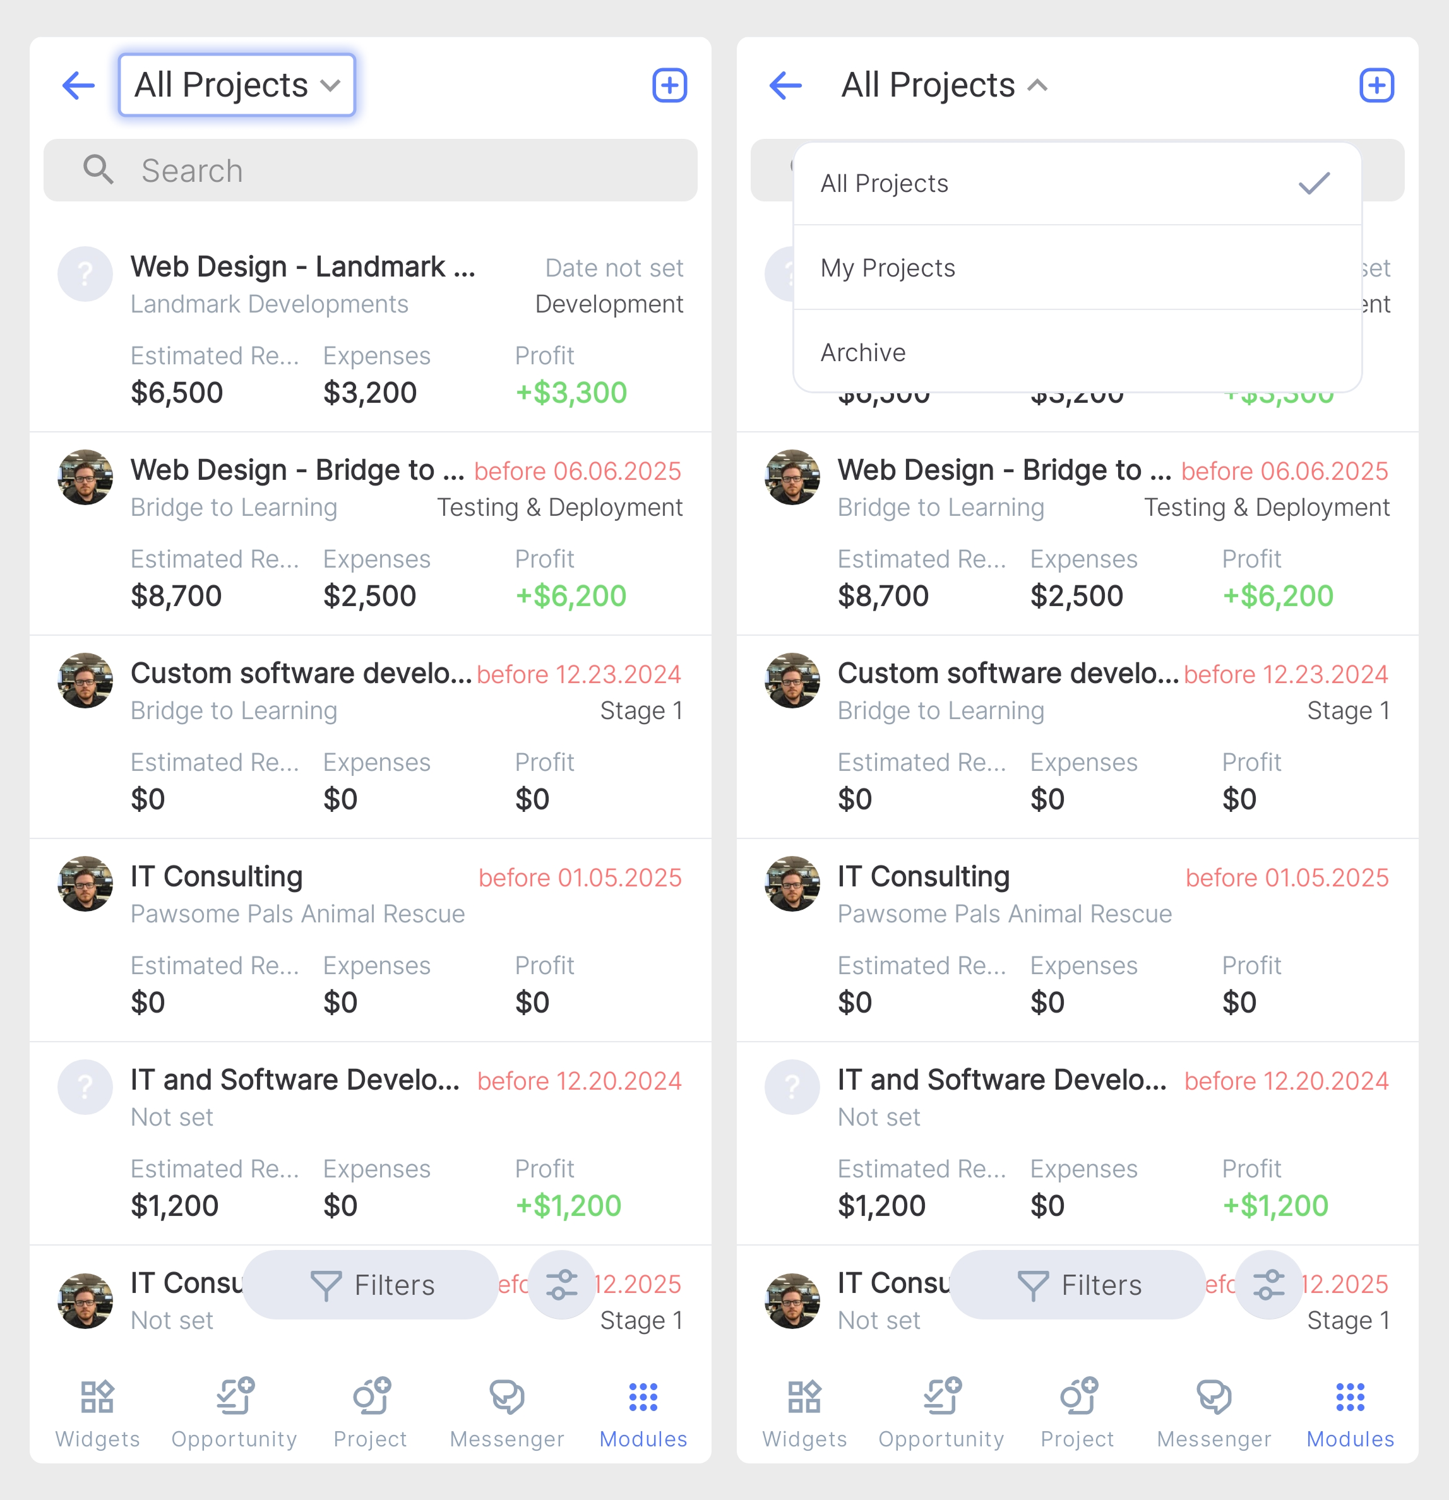Focus the Search field in left panel
The height and width of the screenshot is (1500, 1449).
(x=371, y=170)
